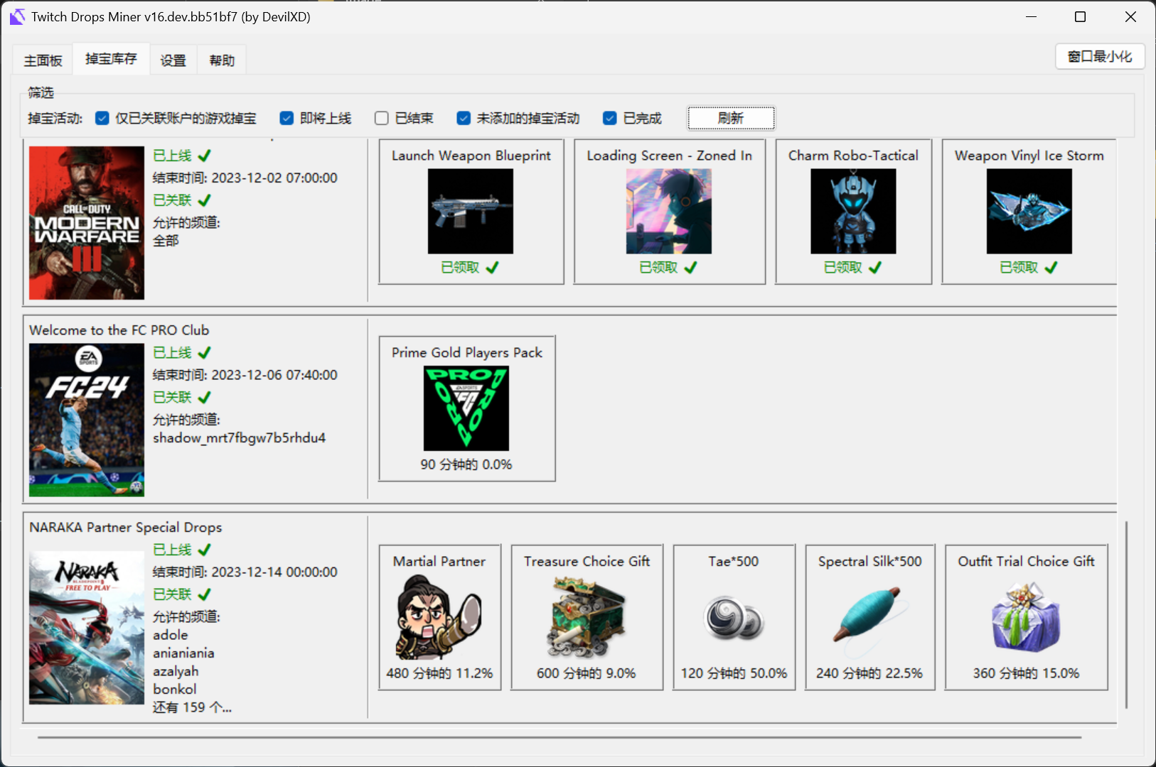Switch to the 主面板 tab
The height and width of the screenshot is (767, 1156).
tap(43, 60)
